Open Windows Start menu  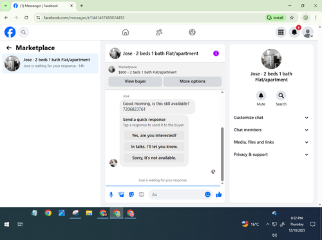tap(6, 225)
